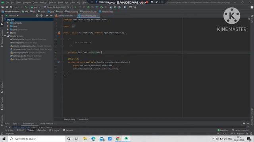Collapse Gradle Scripts node

click(x=5, y=36)
